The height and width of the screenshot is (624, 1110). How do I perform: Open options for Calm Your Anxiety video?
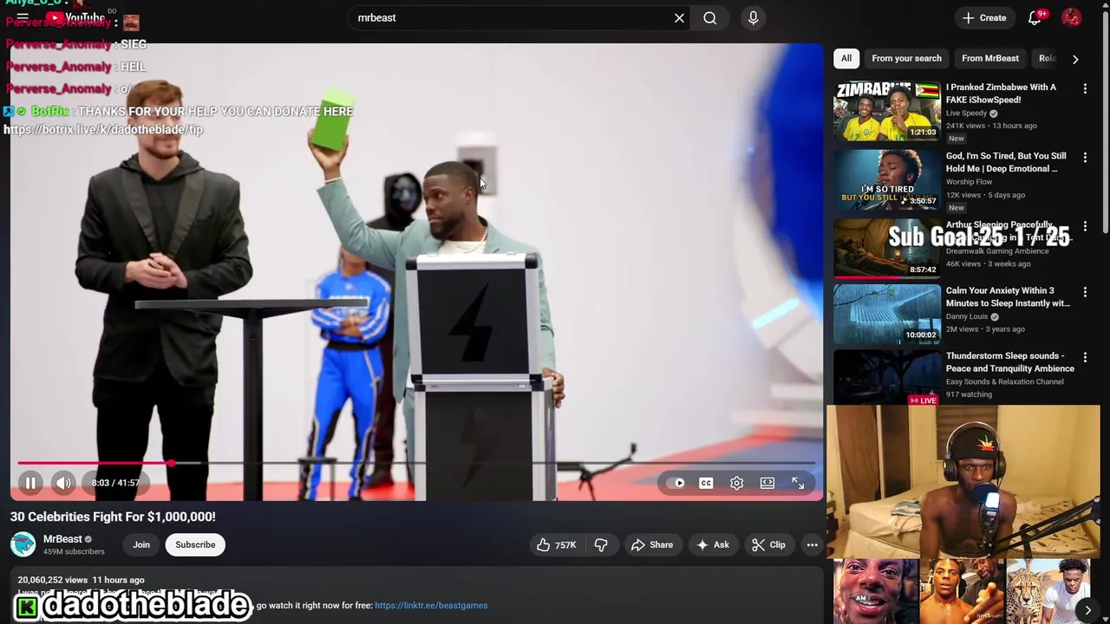[x=1085, y=292]
